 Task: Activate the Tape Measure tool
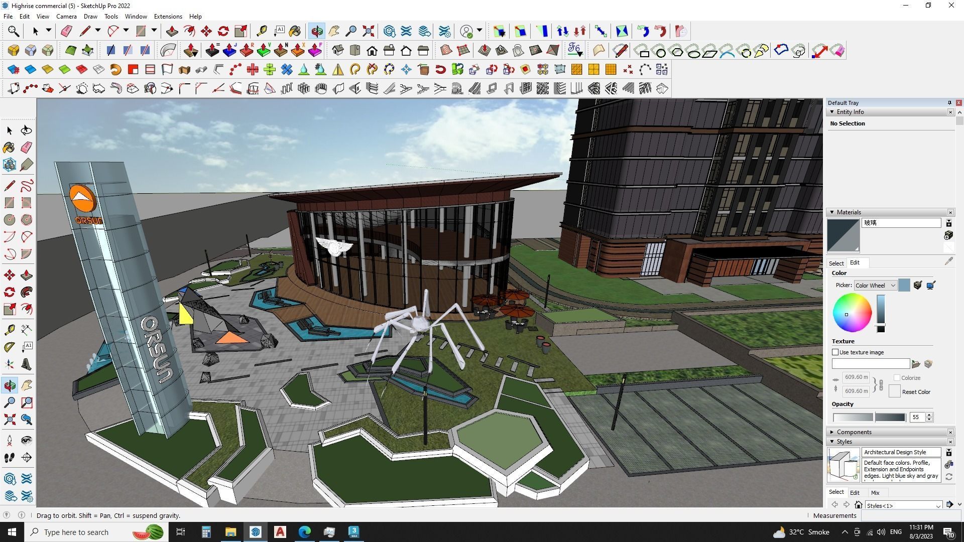coord(9,330)
